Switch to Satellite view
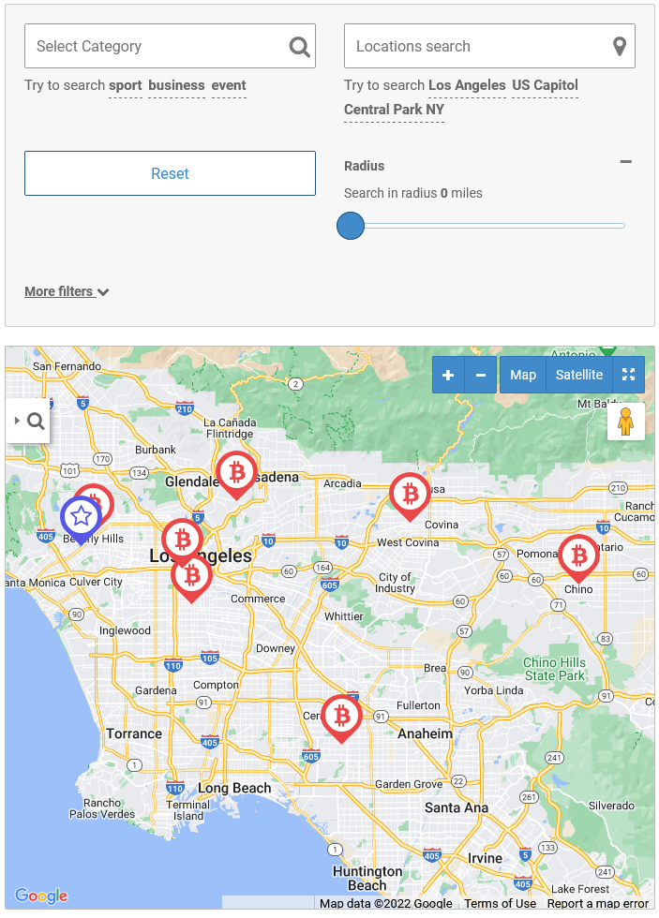 (578, 375)
